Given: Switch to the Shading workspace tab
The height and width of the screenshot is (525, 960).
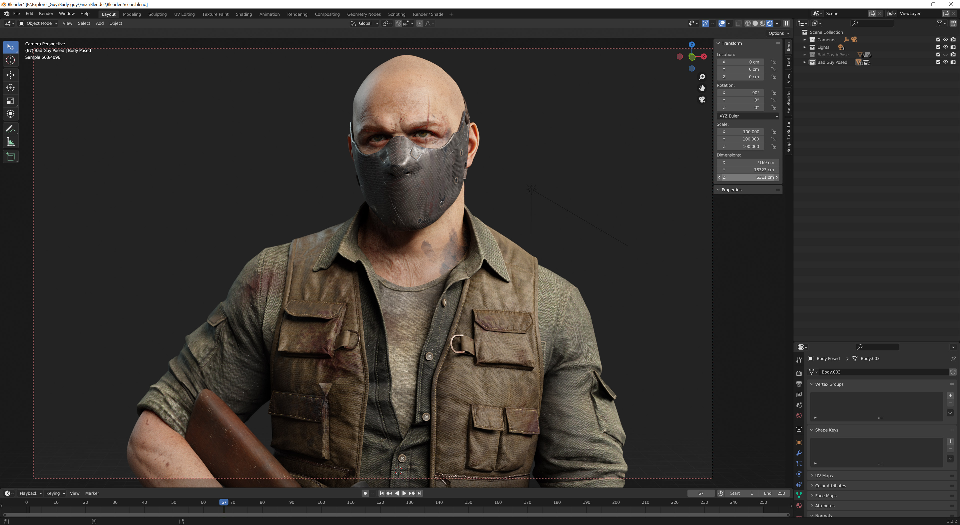Looking at the screenshot, I should [244, 14].
